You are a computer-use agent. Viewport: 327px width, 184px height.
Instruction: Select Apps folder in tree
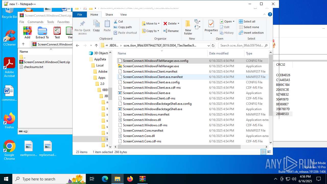coord(102,78)
